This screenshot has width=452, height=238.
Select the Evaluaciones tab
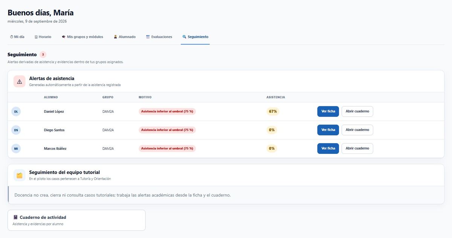tap(159, 37)
